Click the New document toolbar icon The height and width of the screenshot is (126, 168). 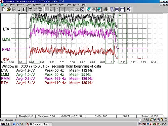pos(4,9)
